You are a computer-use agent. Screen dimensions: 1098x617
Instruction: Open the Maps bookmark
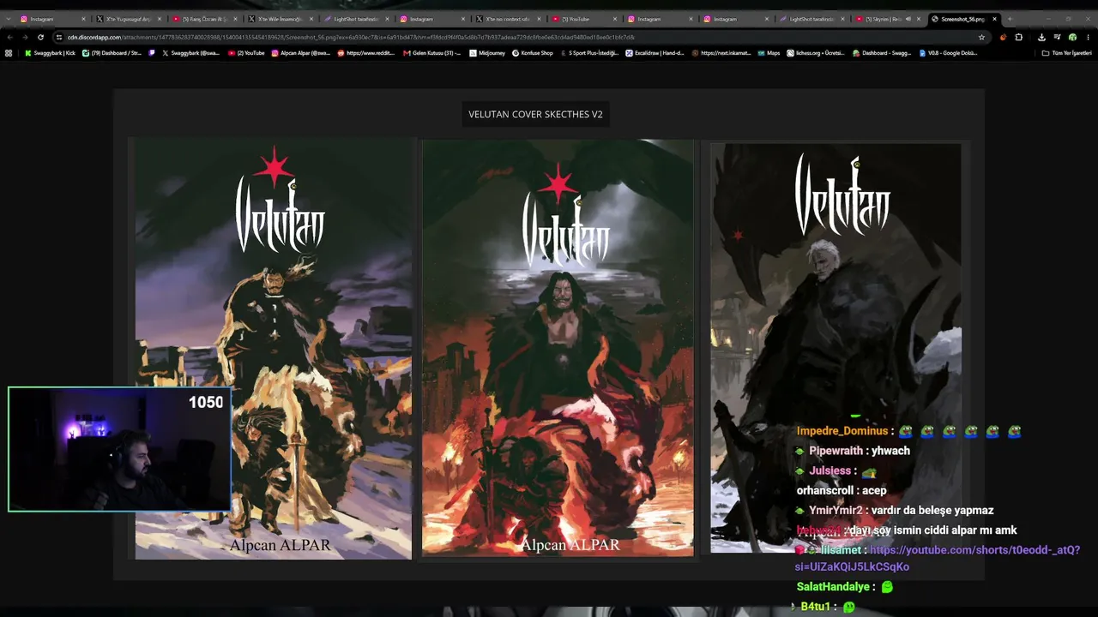point(769,53)
